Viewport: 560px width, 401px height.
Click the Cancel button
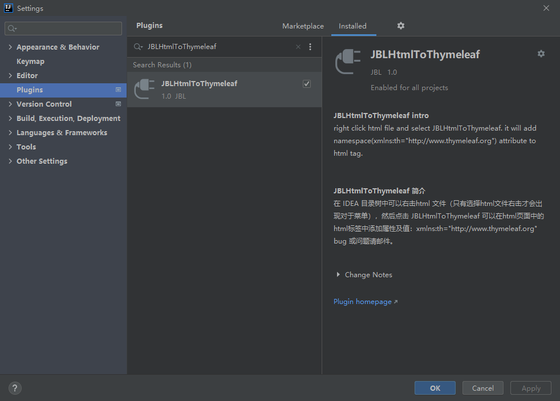pos(482,388)
